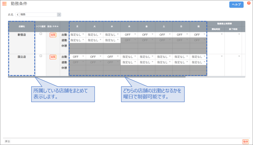Go to previous employee with left chevron
The height and width of the screenshot is (145, 253).
(17, 15)
